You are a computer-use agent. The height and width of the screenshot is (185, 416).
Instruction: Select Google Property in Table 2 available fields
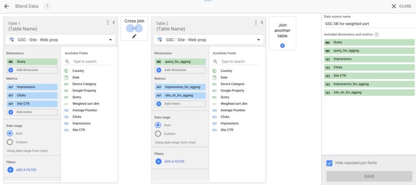pyautogui.click(x=232, y=90)
